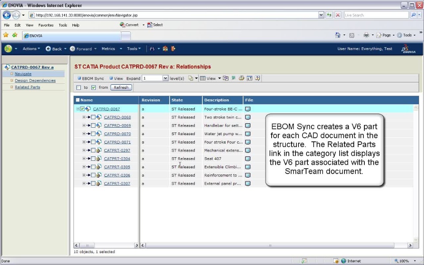Open the CATPRD-0067 link in the table
This screenshot has width=424, height=265.
(x=106, y=109)
